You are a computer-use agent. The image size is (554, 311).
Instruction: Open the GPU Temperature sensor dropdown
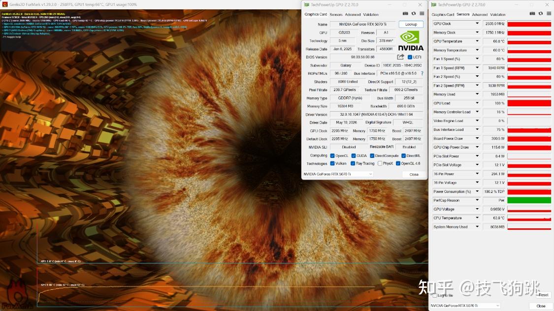477,41
